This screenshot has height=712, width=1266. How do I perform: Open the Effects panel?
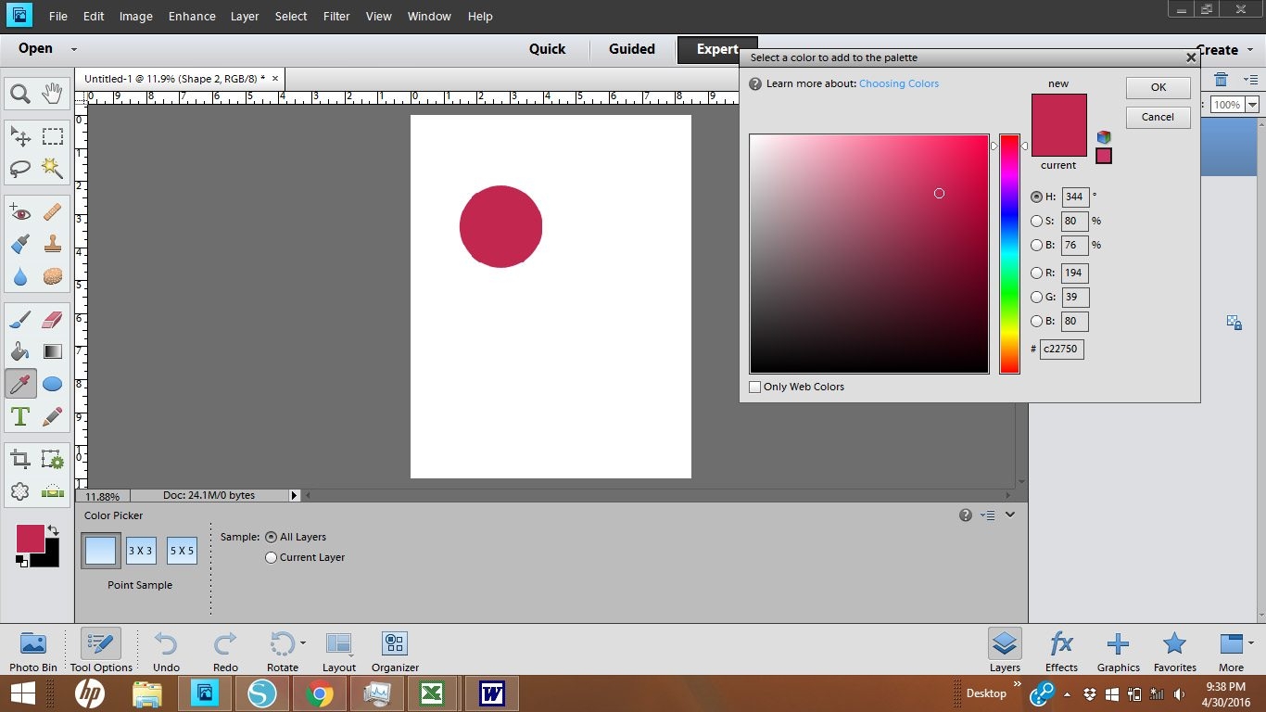(1061, 651)
